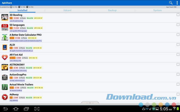The width and height of the screenshot is (180, 112).
Task: Expand the bottom pull-up panel handle
Action: point(90,103)
